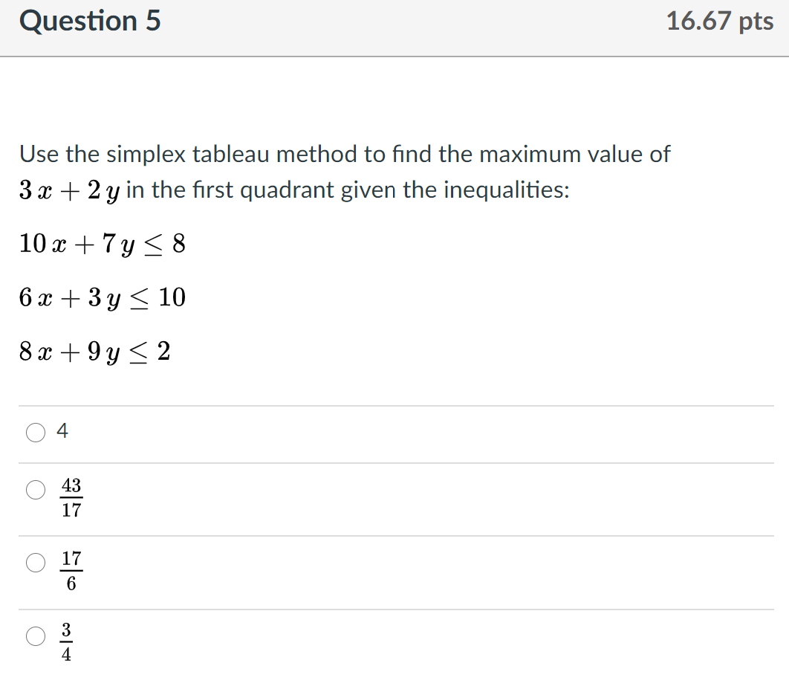Select the radio button for 17/6
The image size is (789, 692).
click(35, 563)
